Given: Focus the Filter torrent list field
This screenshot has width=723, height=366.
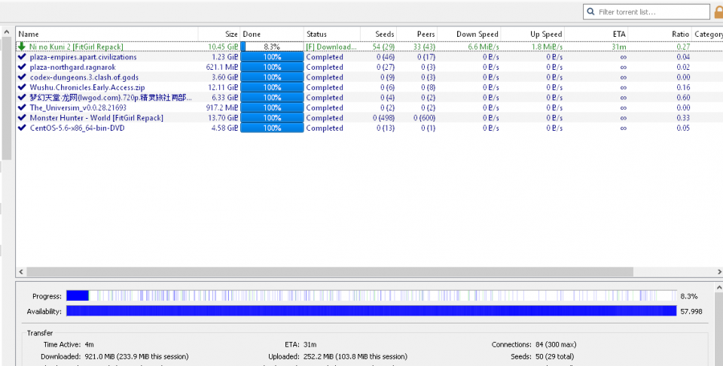Looking at the screenshot, I should tap(646, 12).
